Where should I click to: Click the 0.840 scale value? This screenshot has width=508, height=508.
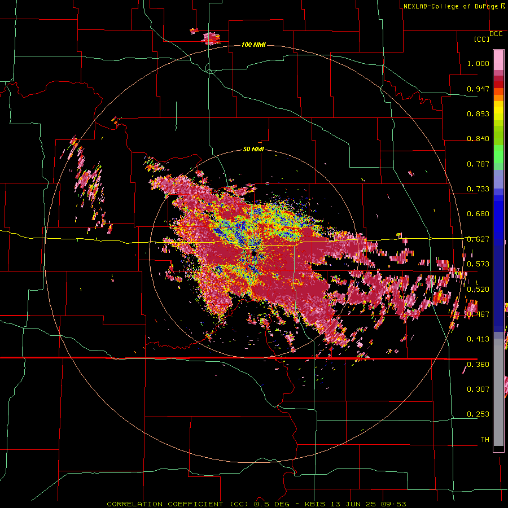pyautogui.click(x=478, y=139)
